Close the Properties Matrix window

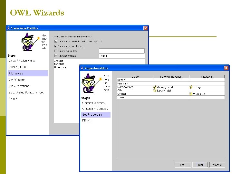tap(226, 68)
